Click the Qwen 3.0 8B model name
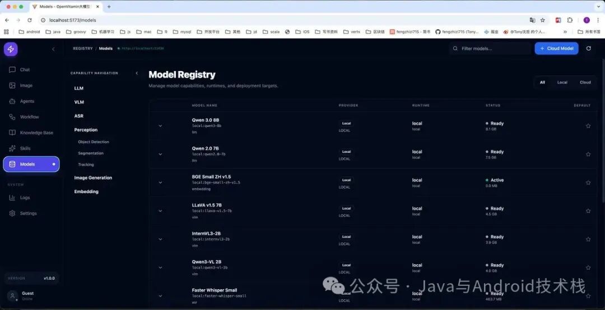Viewport: 605px width, 310px height. click(x=205, y=120)
